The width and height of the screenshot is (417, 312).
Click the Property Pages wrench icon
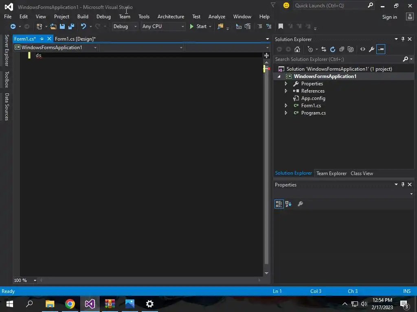(x=300, y=204)
